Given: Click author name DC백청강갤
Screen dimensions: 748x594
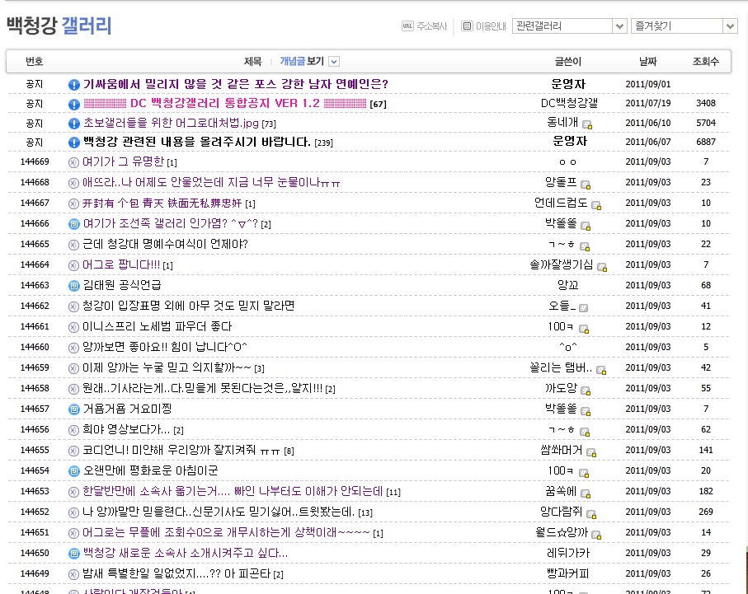Looking at the screenshot, I should [x=569, y=103].
